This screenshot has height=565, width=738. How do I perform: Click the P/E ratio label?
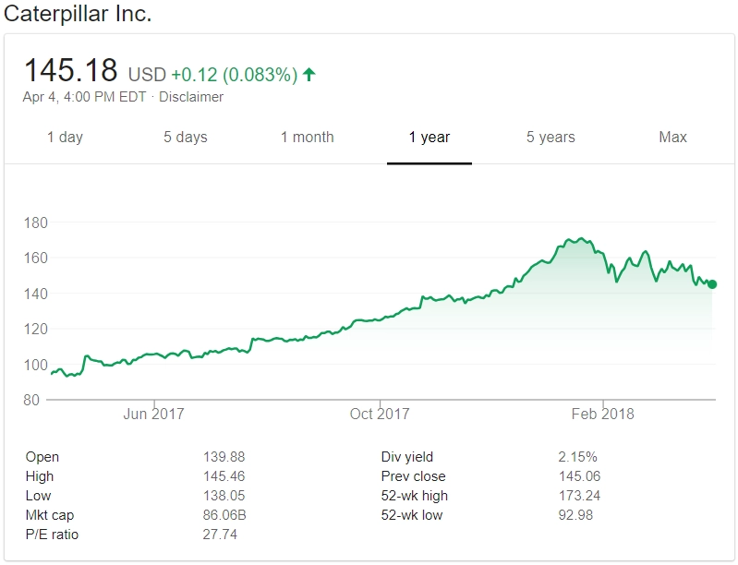(52, 535)
